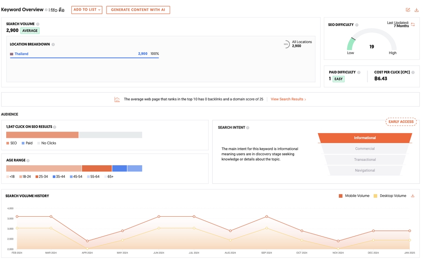Screen dimensions: 423x259
Task: Select the Navigational funnel level
Action: pyautogui.click(x=365, y=170)
